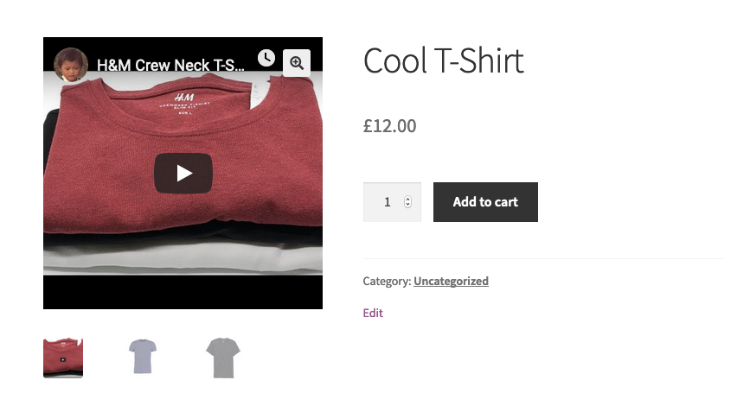Increase quantity with the up arrow
Image resolution: width=750 pixels, height=412 pixels.
(407, 199)
